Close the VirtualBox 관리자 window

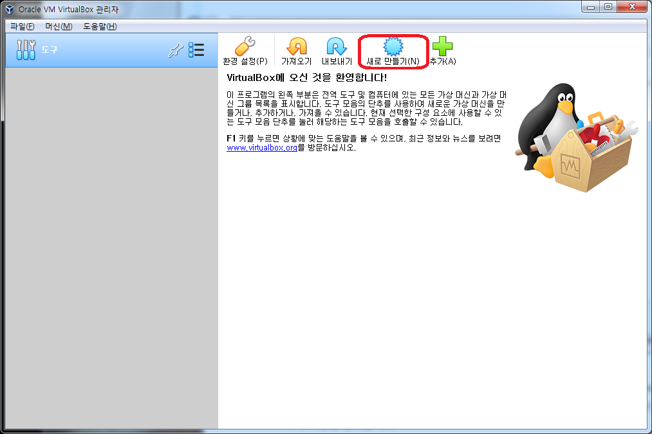coord(633,6)
